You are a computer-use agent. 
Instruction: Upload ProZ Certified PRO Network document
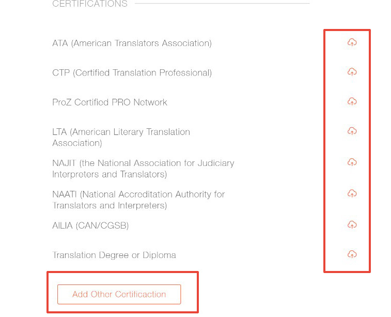(352, 101)
